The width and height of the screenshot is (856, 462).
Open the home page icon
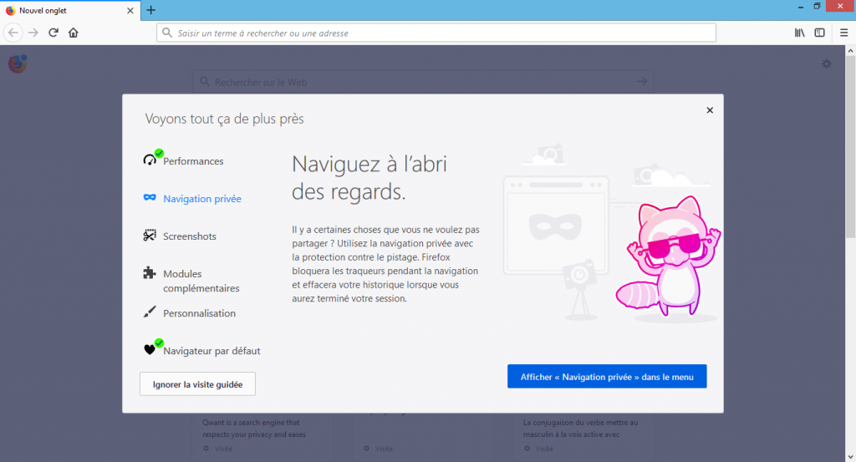point(74,33)
